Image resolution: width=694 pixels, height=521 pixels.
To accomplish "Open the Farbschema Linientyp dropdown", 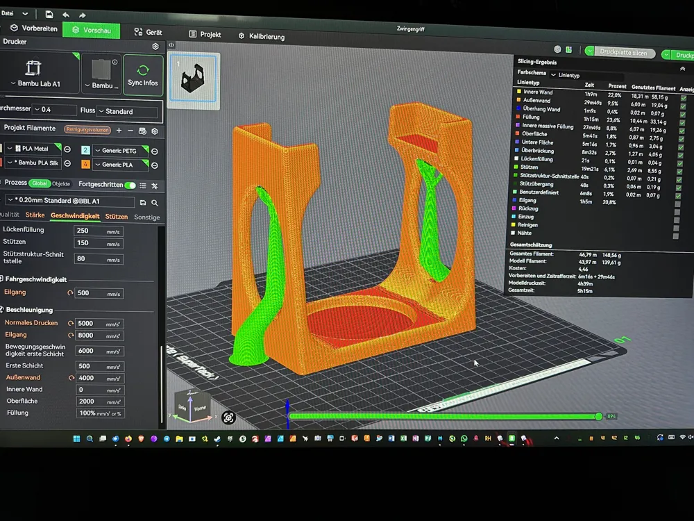I will click(x=586, y=75).
